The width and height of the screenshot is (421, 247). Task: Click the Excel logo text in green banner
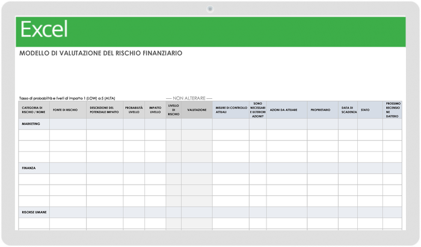pos(44,29)
